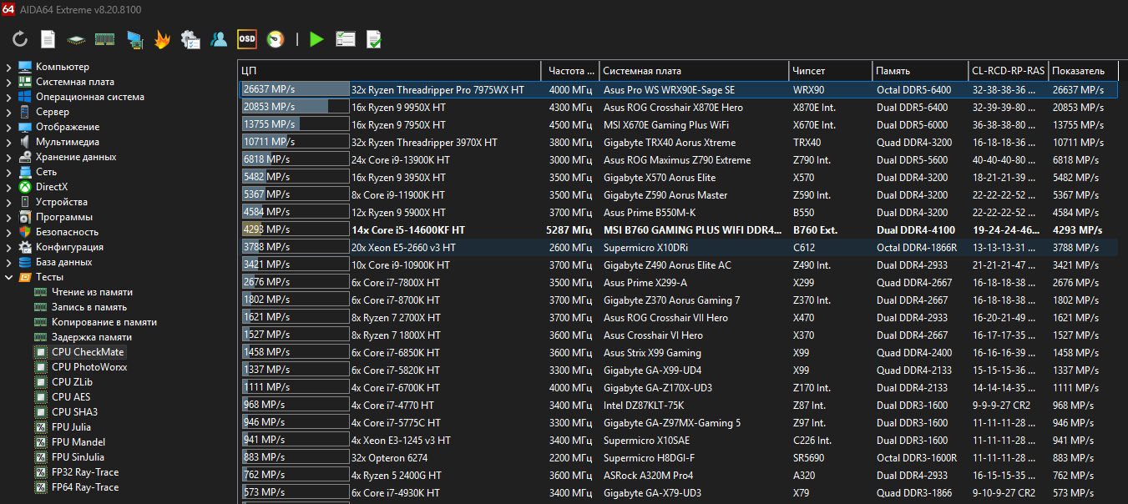The width and height of the screenshot is (1128, 504).
Task: Select Запись в память test
Action: [x=89, y=307]
